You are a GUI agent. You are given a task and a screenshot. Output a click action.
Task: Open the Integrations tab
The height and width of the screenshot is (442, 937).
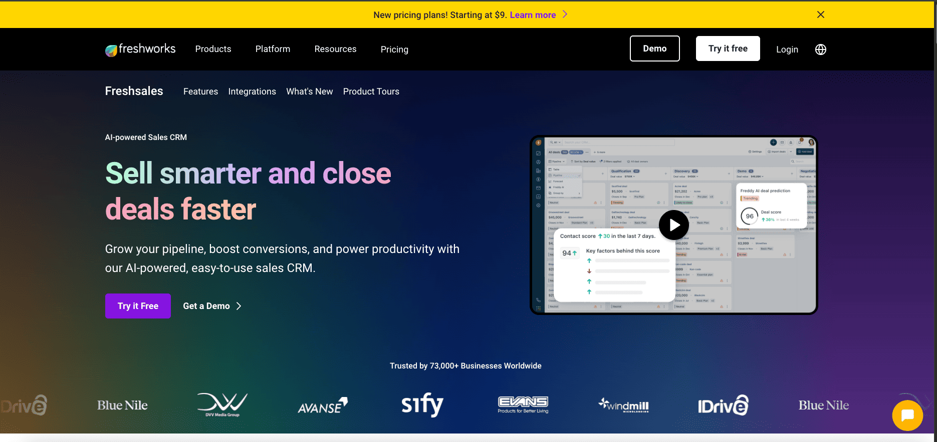(252, 91)
